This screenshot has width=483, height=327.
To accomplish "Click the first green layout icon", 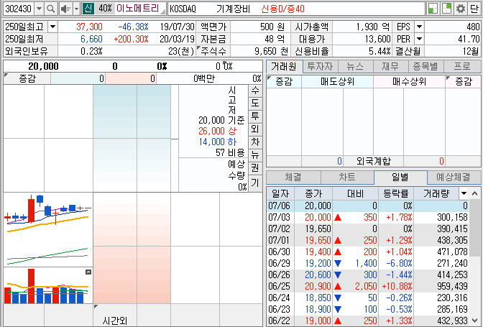I will click(x=433, y=9).
